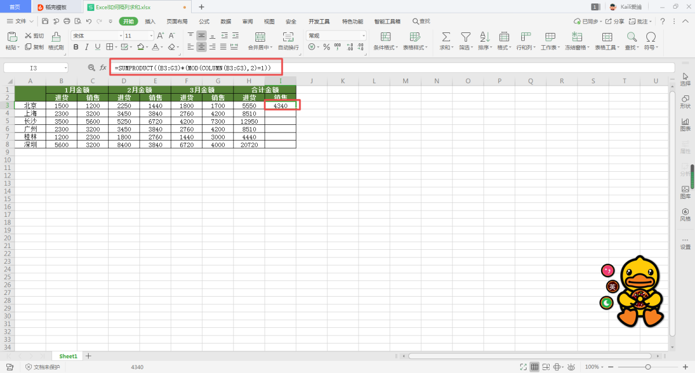Open the Chart (图表) sidebar panel
The width and height of the screenshot is (695, 373).
[685, 124]
